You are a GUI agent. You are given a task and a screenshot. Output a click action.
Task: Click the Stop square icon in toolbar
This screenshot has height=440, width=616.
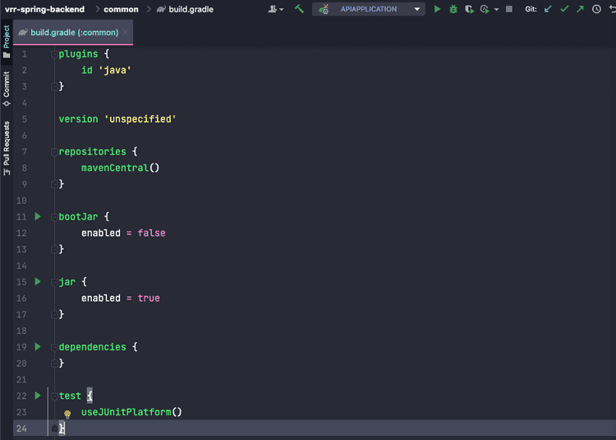pyautogui.click(x=509, y=9)
